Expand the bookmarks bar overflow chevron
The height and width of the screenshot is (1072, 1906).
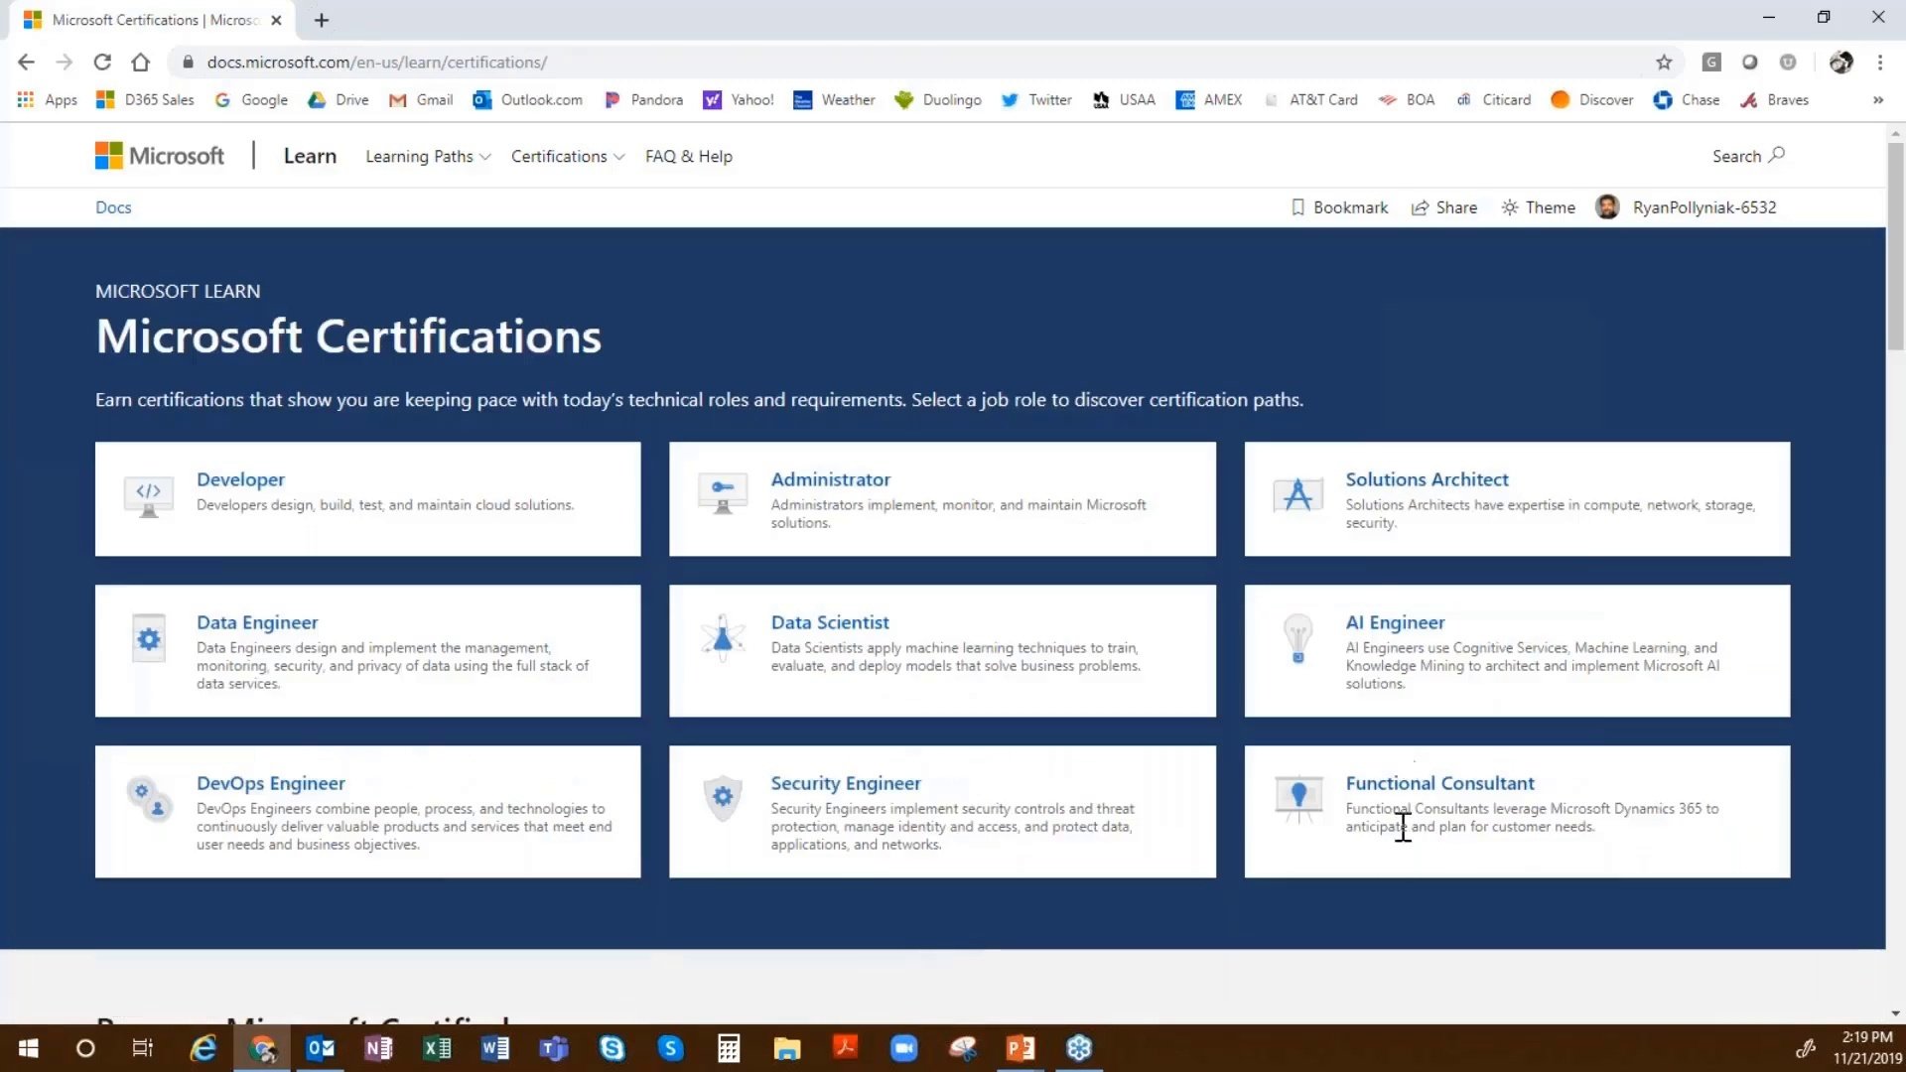click(x=1879, y=99)
